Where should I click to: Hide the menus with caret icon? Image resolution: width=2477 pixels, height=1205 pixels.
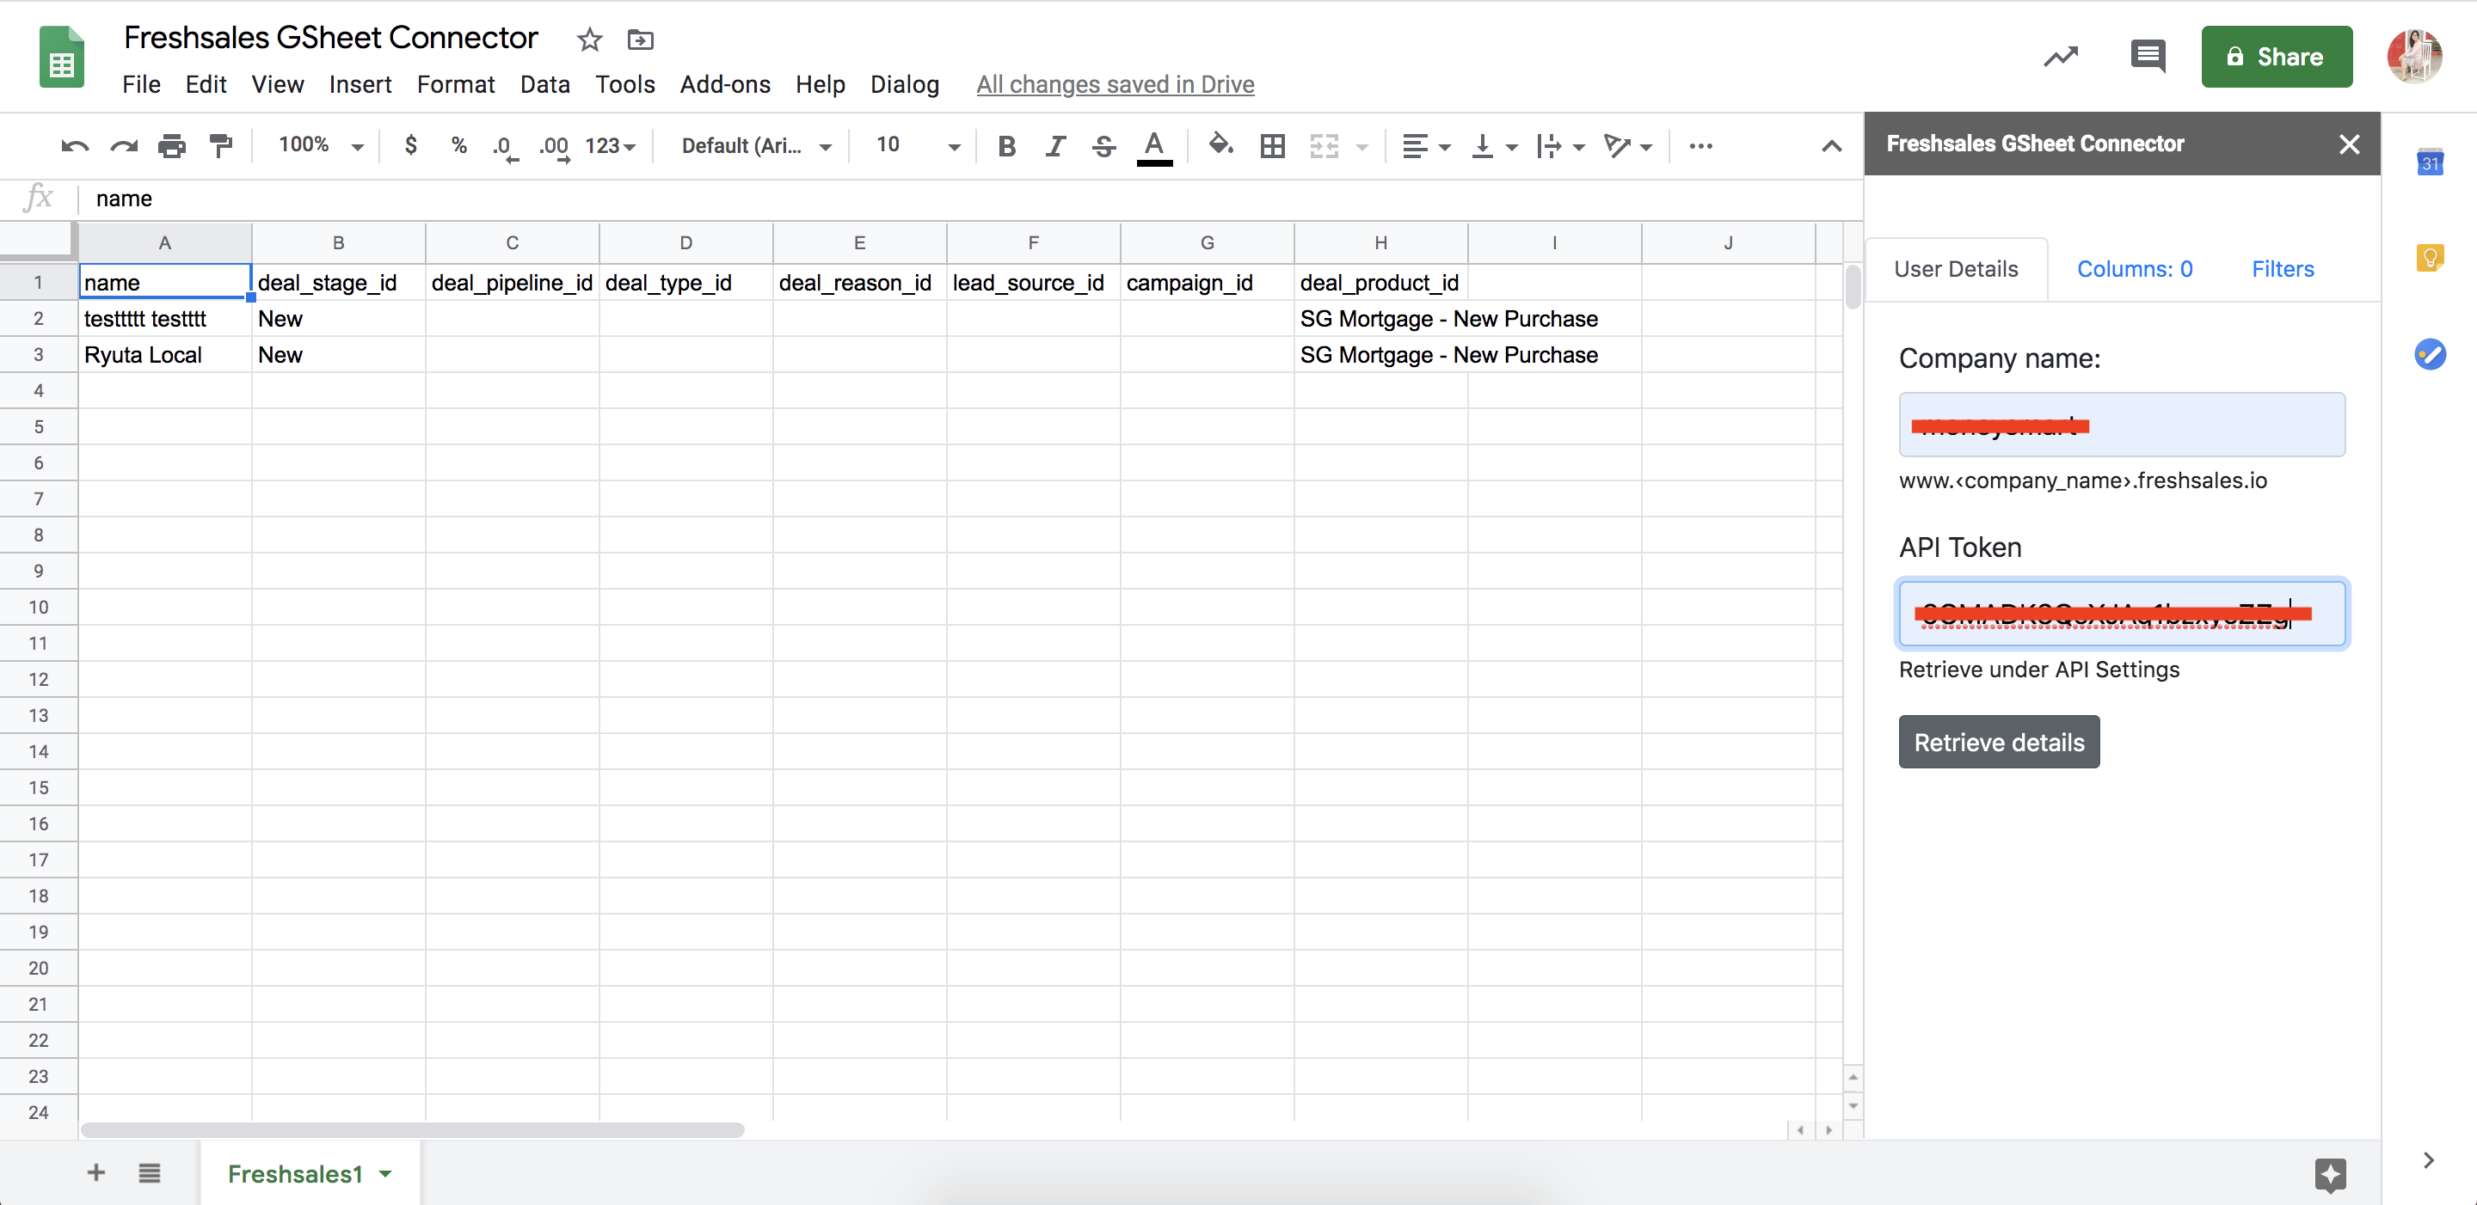coord(1831,146)
